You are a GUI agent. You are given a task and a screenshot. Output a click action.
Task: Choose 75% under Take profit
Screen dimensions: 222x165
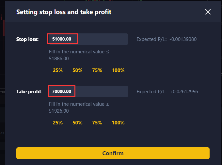pyautogui.click(x=97, y=123)
